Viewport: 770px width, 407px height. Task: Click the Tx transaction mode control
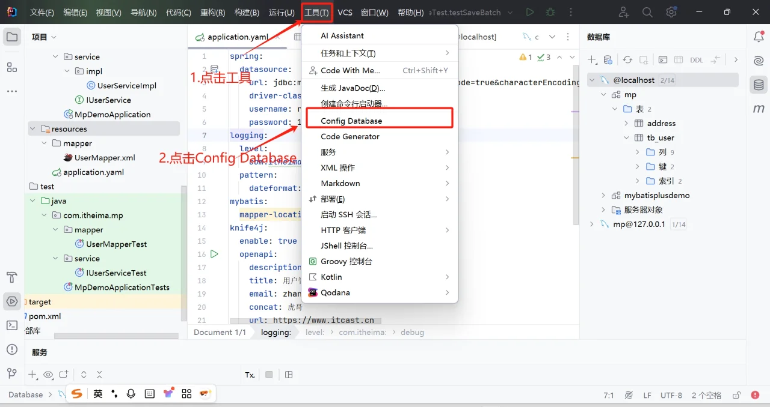(x=250, y=375)
